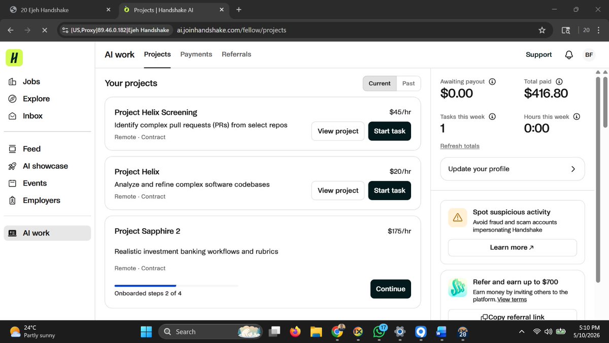The height and width of the screenshot is (343, 609).
Task: Click the $175/hr rate text
Action: 399,231
